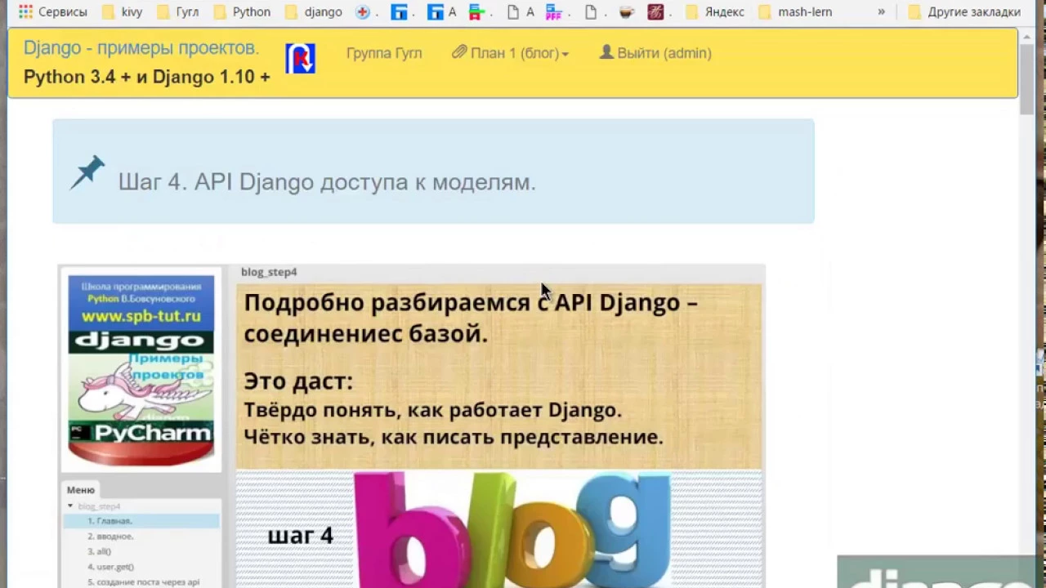Open the kivy bookmarks folder

pos(122,12)
